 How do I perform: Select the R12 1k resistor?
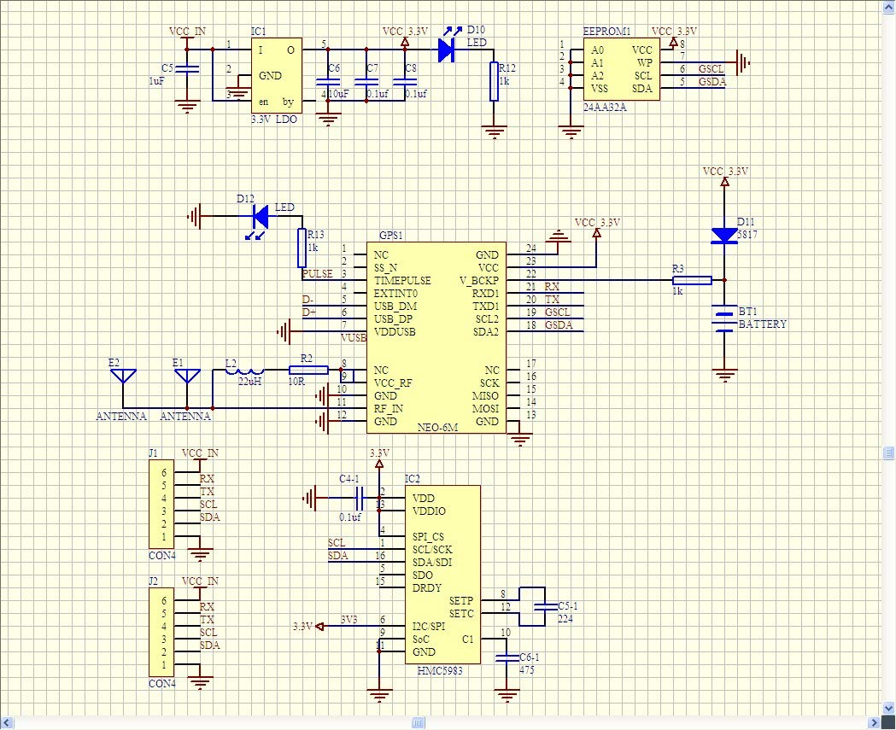[494, 82]
